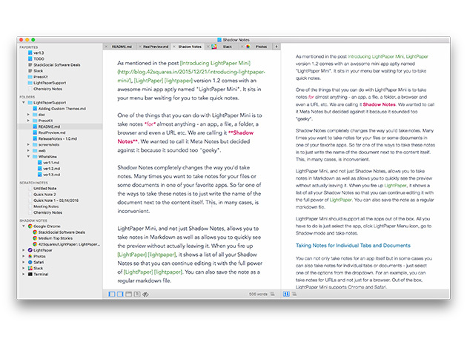Viewport: 467px width, 350px height.
Task: Toggle the sync-scroll icon in preview footer
Action: (286, 294)
